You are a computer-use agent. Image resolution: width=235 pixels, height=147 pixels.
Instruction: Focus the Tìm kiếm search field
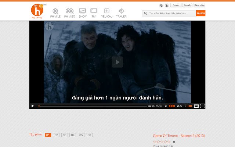coord(169,13)
